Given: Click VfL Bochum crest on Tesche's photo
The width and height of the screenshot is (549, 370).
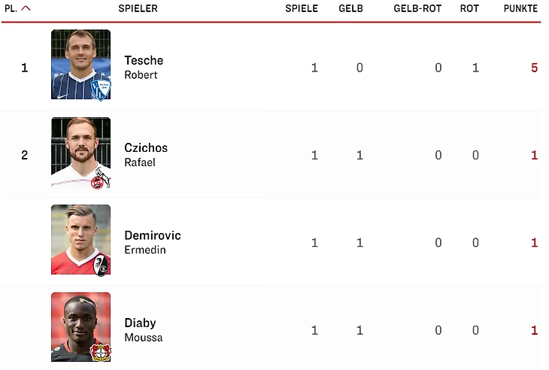Looking at the screenshot, I should coord(101,90).
